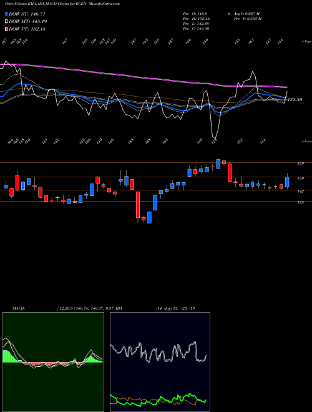Click the 'Pre C: 149.99' close value
Image resolution: width=312 pixels, height=412 pixels.
tap(196, 29)
